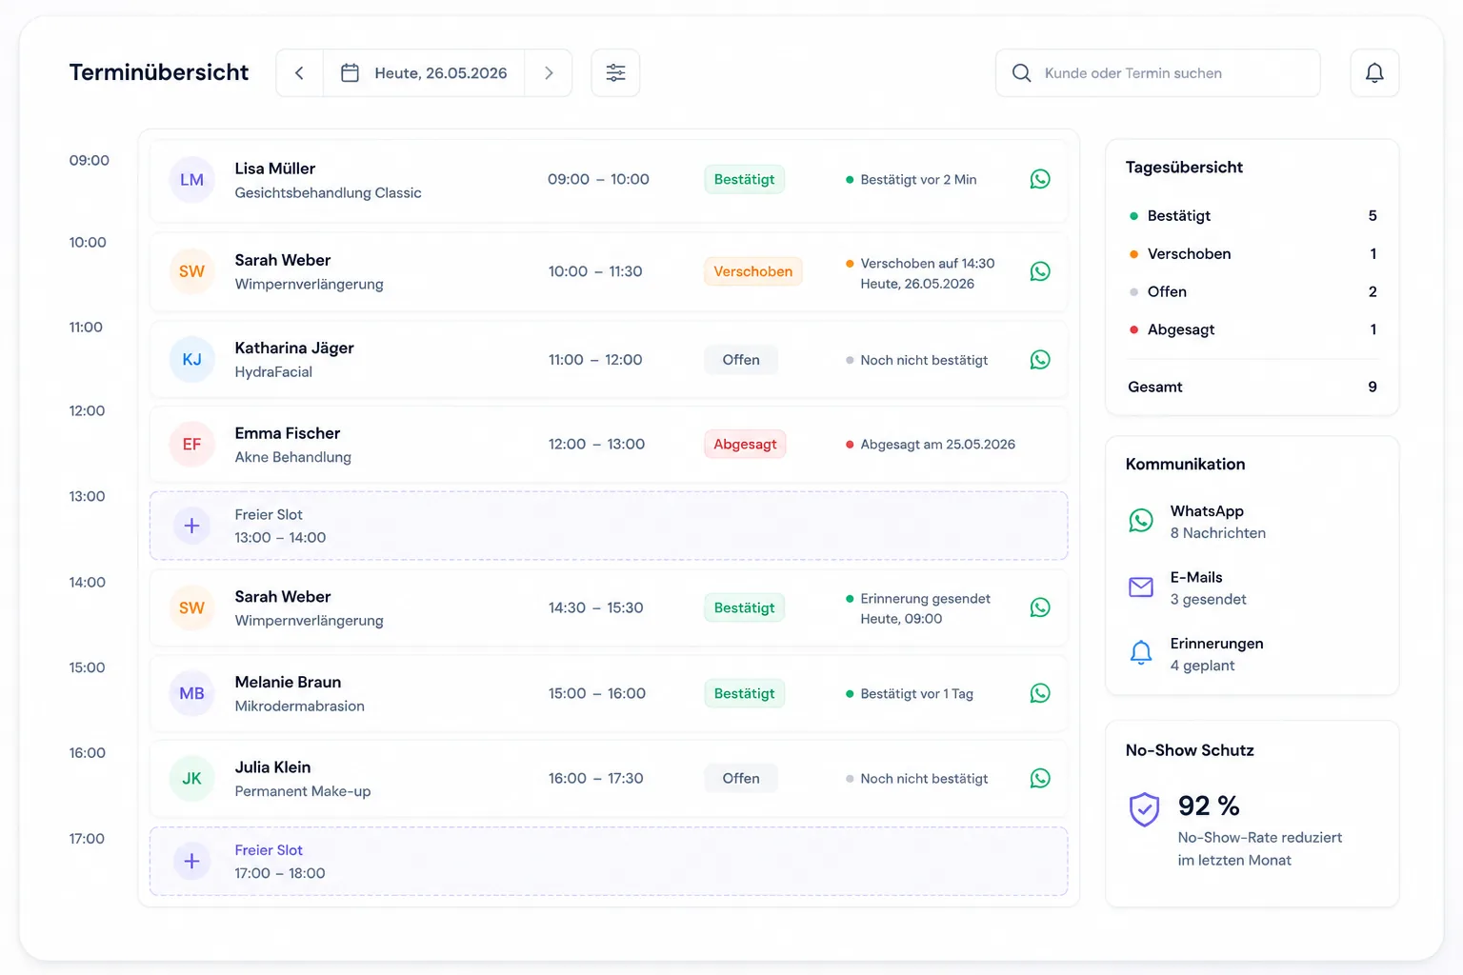Open WhatsApp chat for Katharina Jäger
This screenshot has width=1463, height=975.
pos(1040,360)
